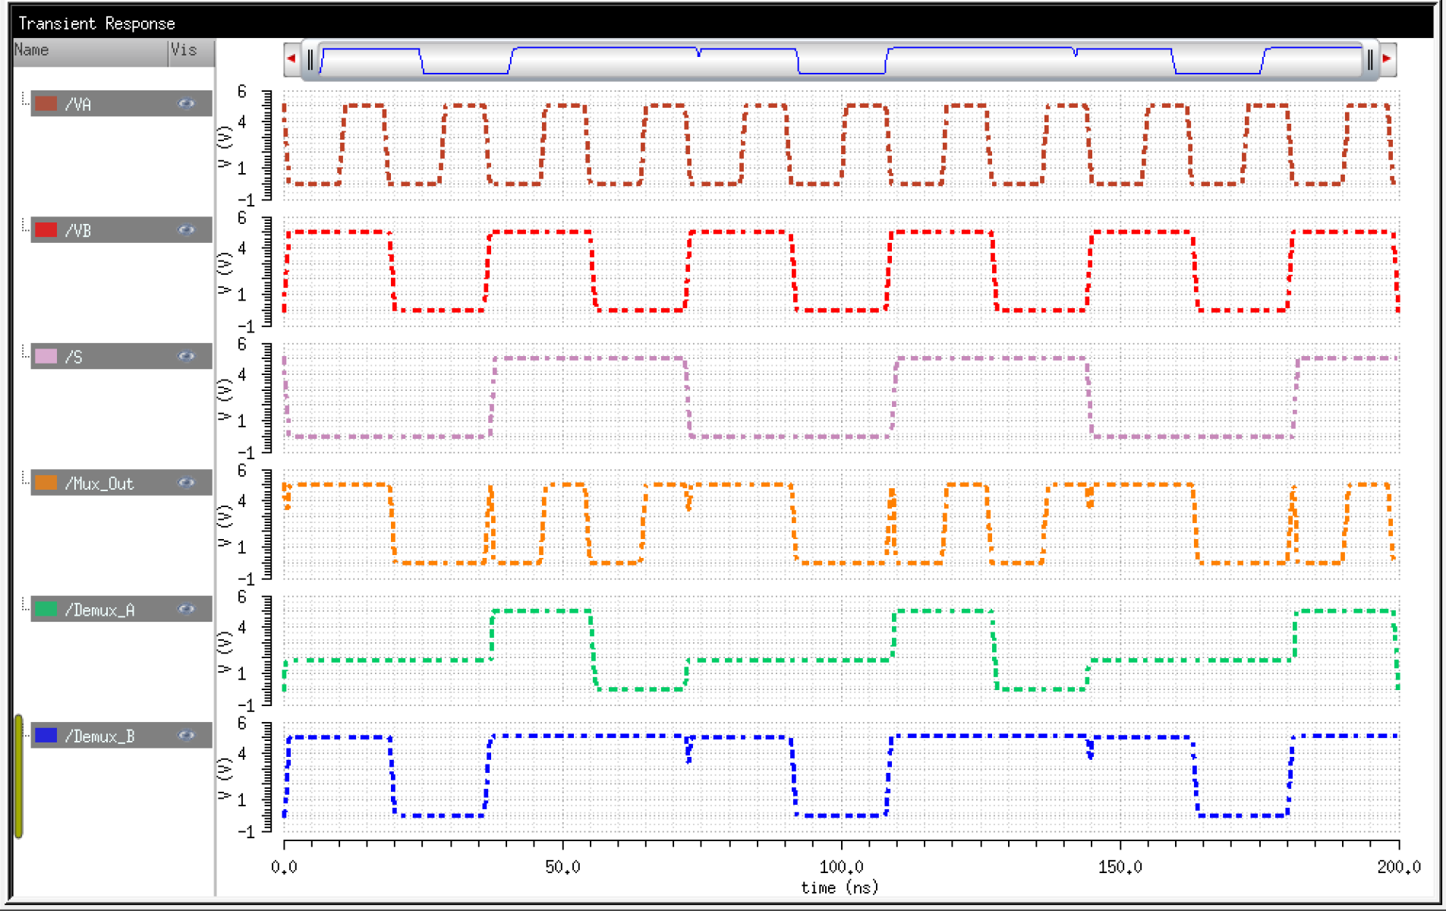
Task: Click right red arrow of zoom scrollbar
Action: tap(1387, 58)
